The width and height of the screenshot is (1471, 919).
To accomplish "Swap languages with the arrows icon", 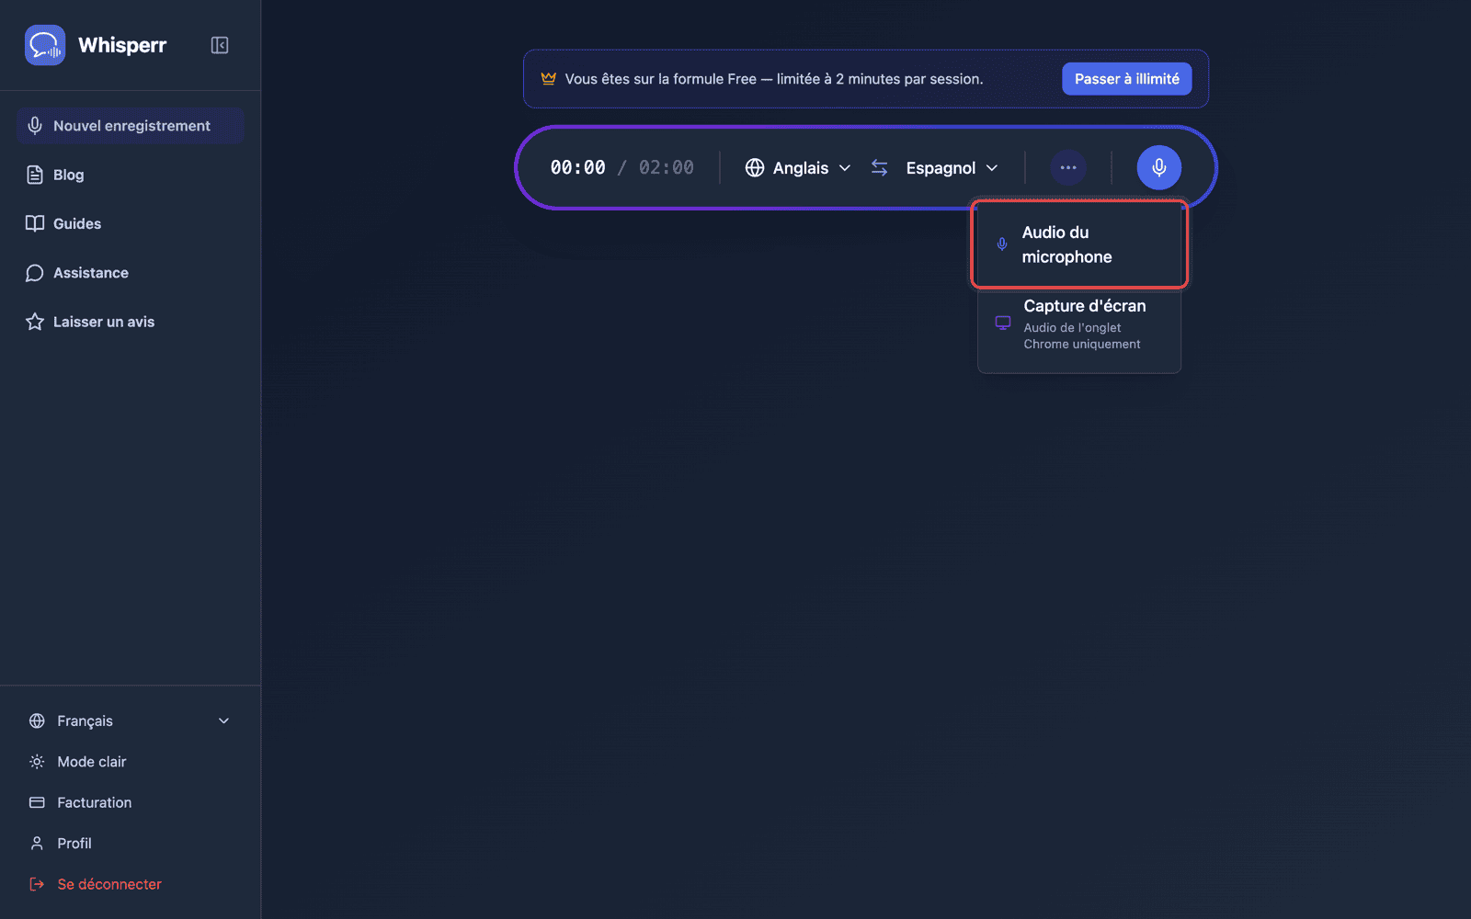I will click(x=880, y=168).
